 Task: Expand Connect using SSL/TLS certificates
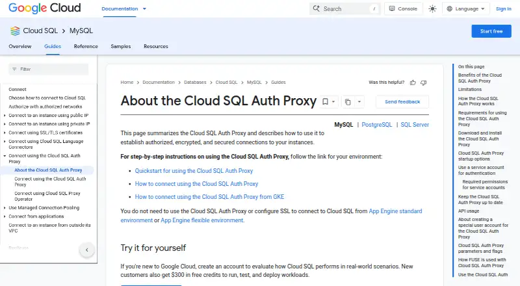(x=5, y=133)
